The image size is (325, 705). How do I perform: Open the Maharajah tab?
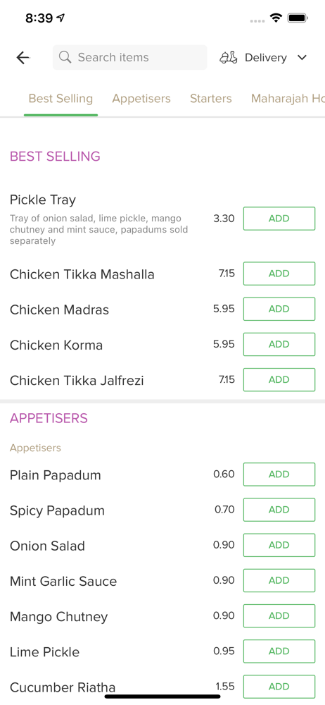pyautogui.click(x=288, y=99)
